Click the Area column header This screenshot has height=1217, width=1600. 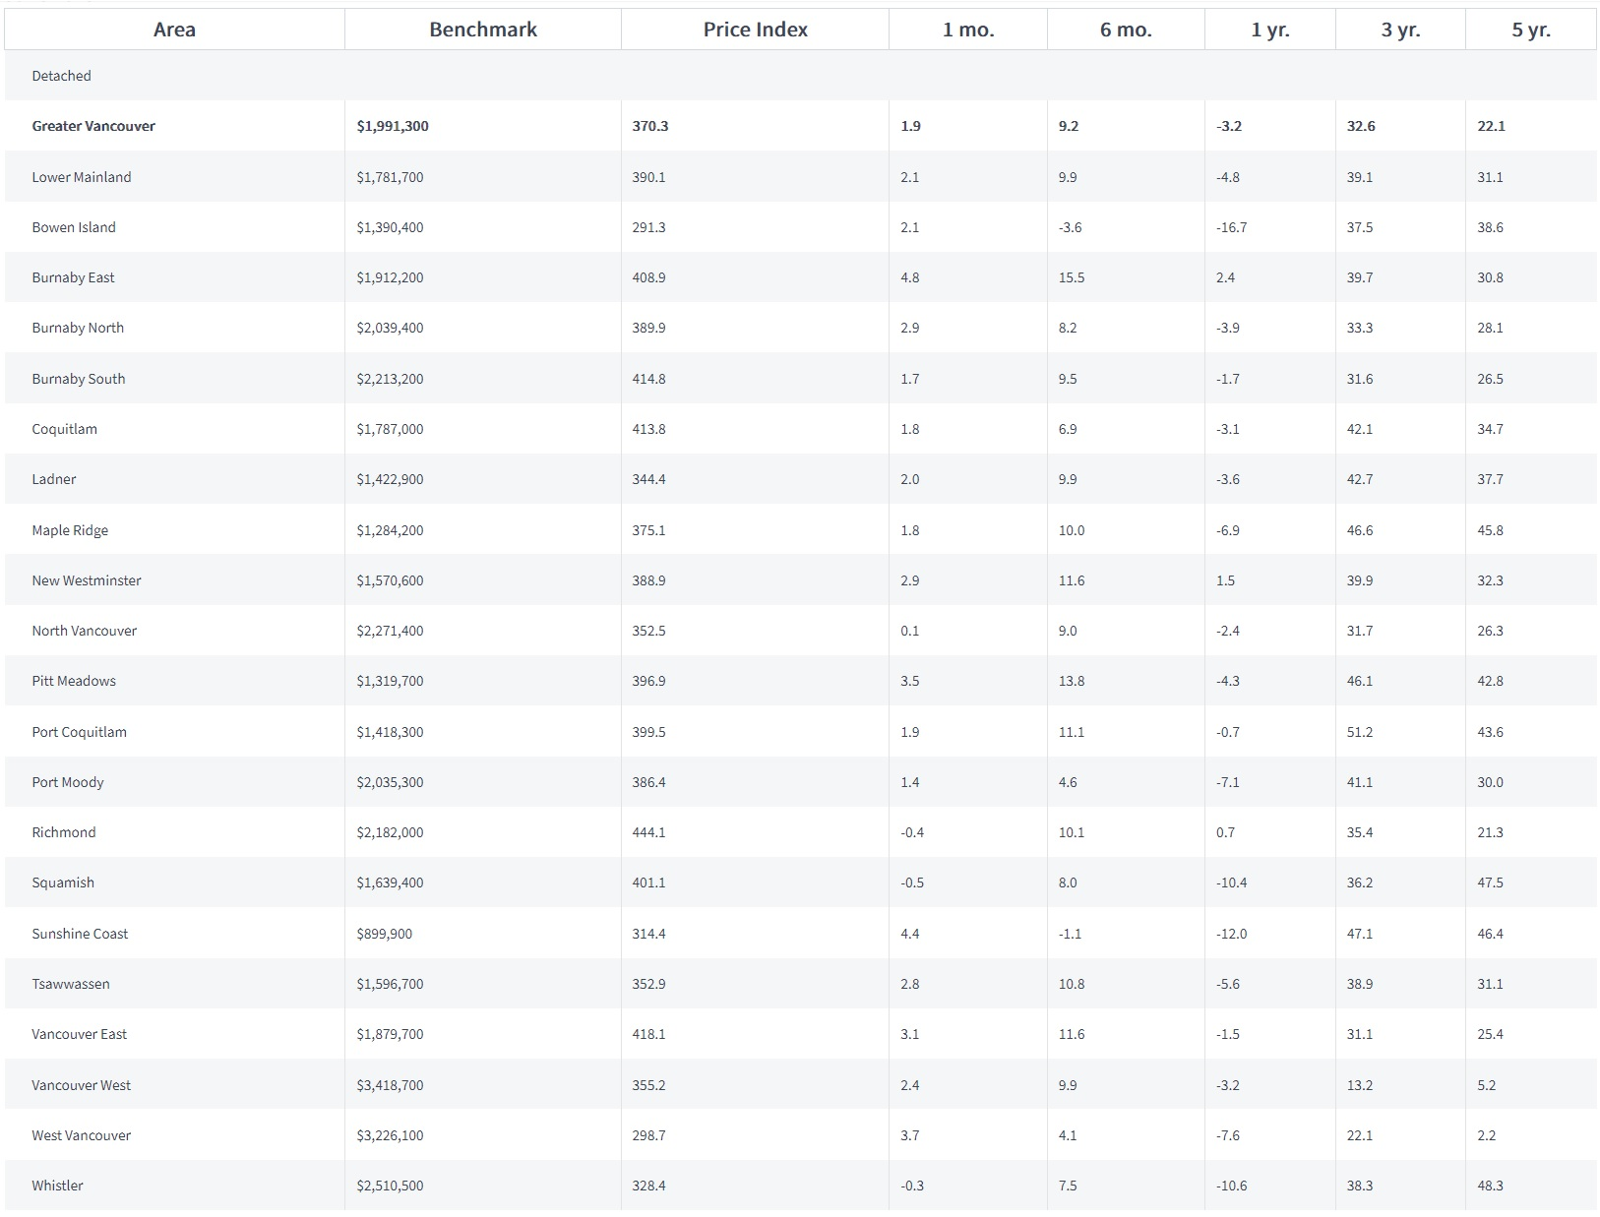tap(174, 30)
